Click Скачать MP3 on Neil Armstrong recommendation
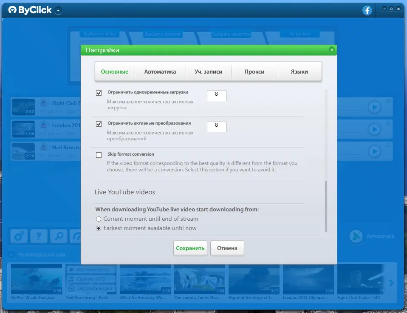The width and height of the screenshot is (407, 313). tap(91, 279)
